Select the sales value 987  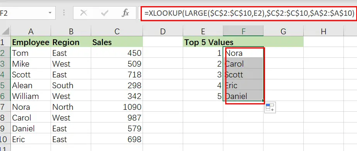(x=117, y=117)
